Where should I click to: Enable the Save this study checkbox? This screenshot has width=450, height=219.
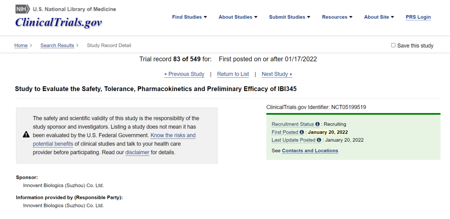pyautogui.click(x=393, y=45)
